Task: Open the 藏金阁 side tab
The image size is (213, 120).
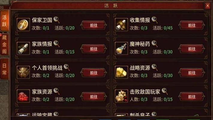Action: click(x=4, y=44)
